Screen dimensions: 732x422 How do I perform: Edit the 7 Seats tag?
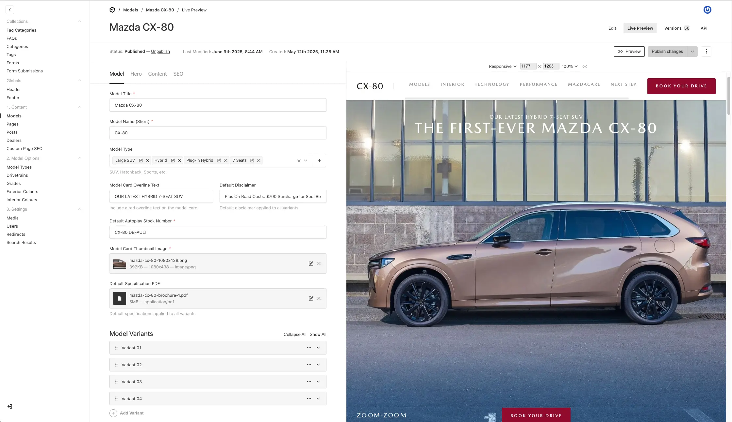[252, 160]
